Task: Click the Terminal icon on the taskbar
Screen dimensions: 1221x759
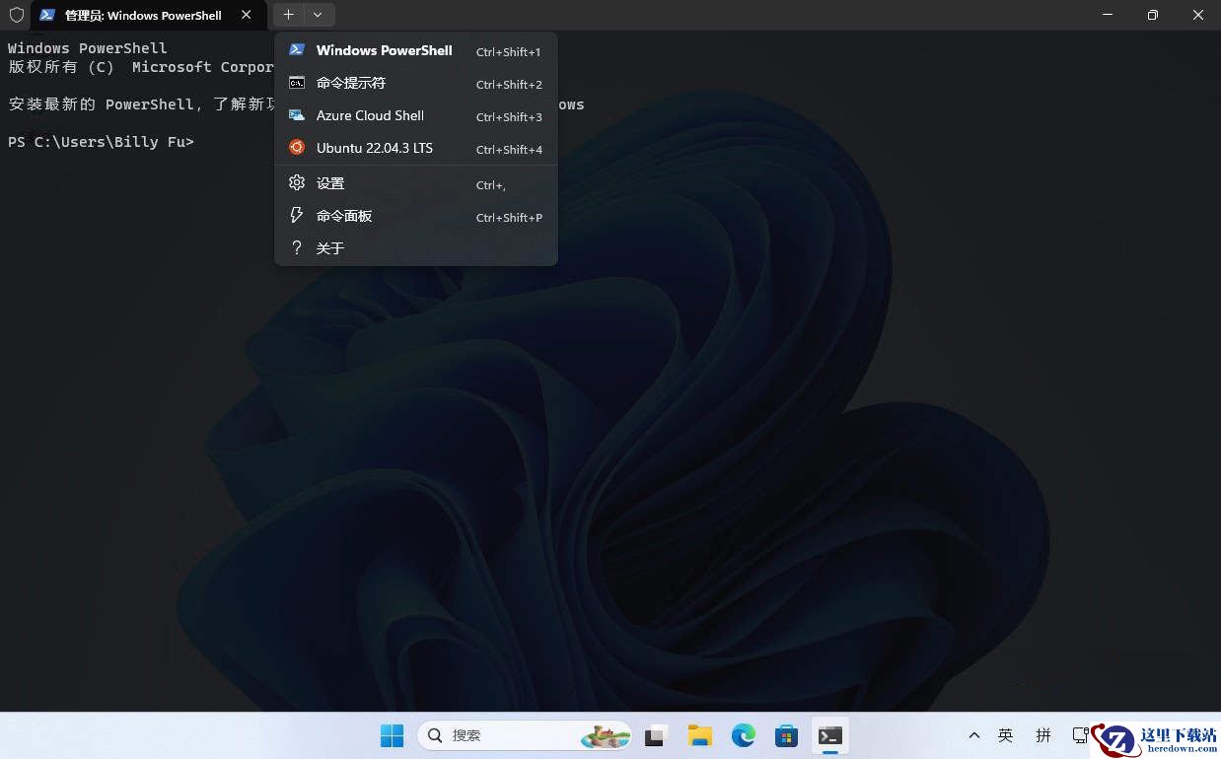Action: 830,735
